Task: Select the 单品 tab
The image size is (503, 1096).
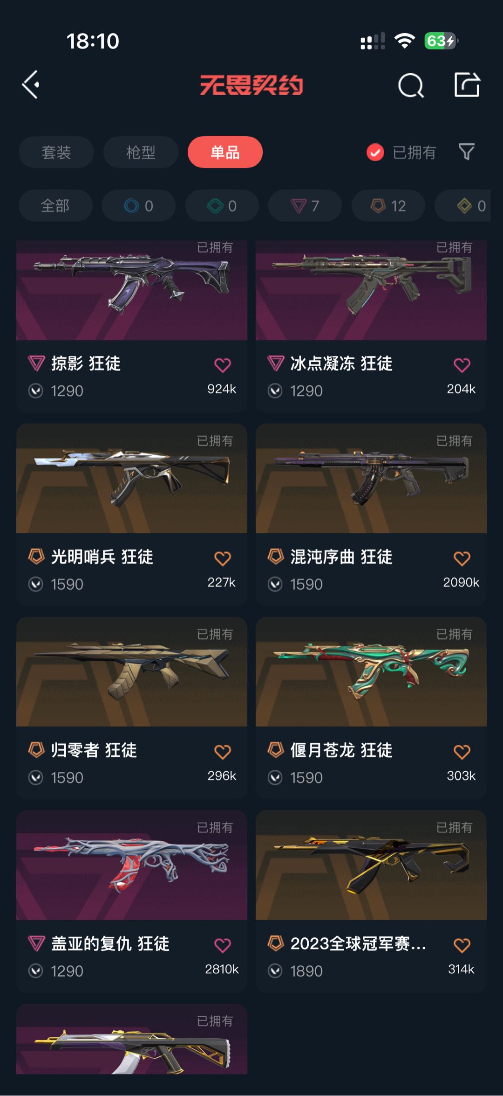Action: (x=225, y=152)
